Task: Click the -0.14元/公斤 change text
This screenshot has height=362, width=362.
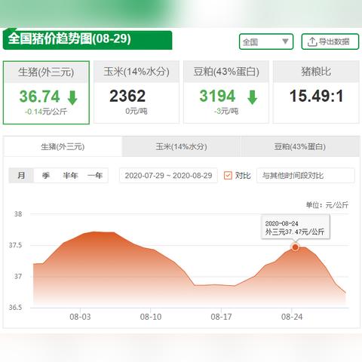Action: click(46, 112)
